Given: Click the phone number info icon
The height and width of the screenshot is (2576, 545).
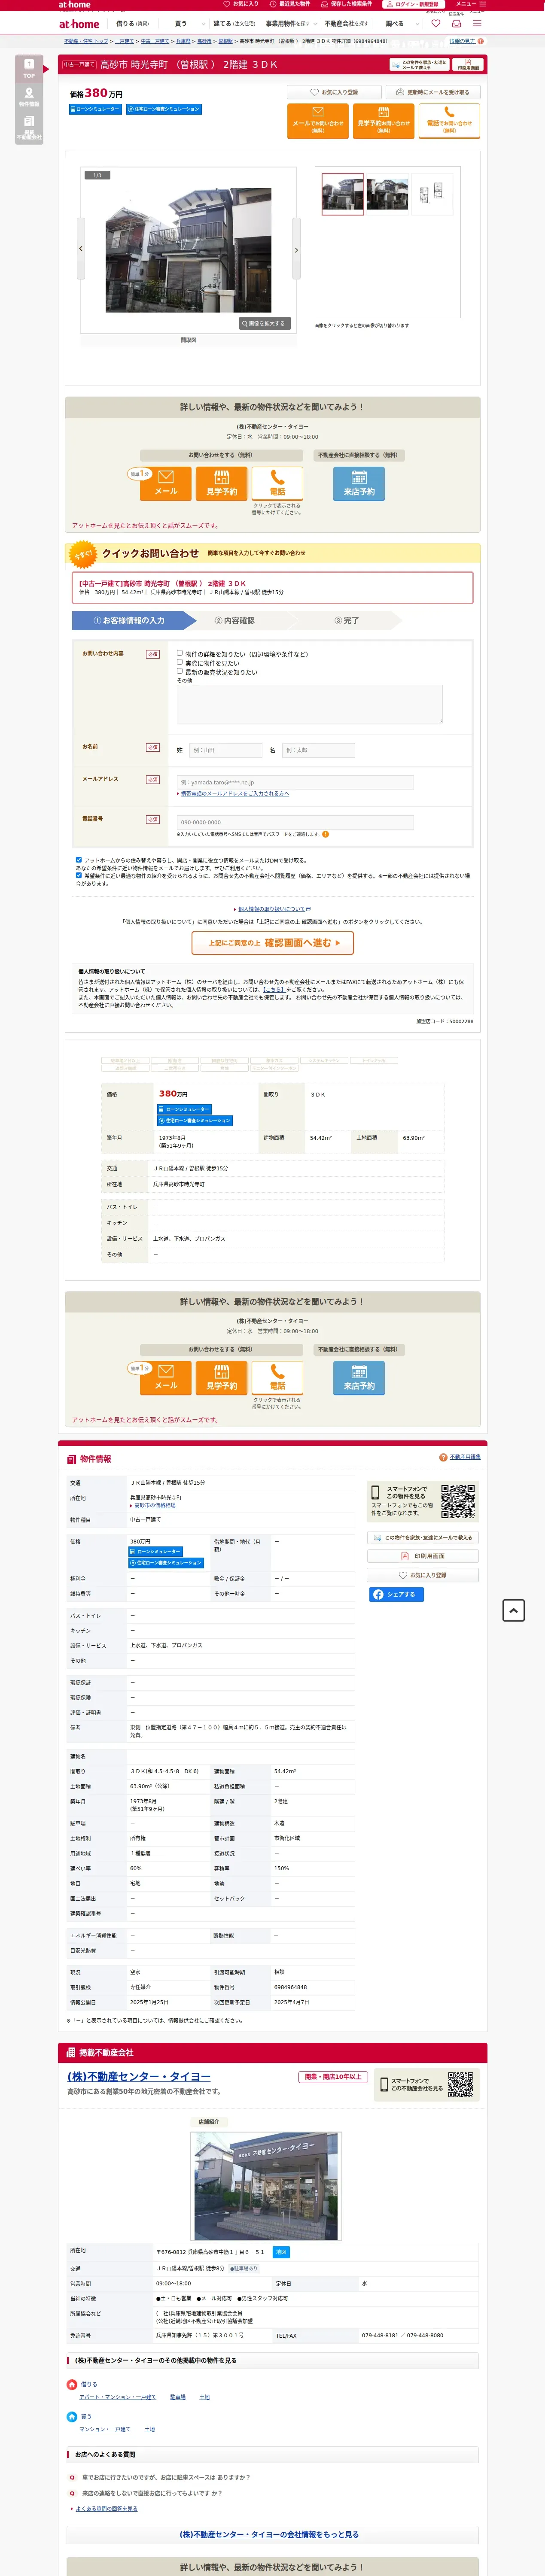Looking at the screenshot, I should (325, 834).
